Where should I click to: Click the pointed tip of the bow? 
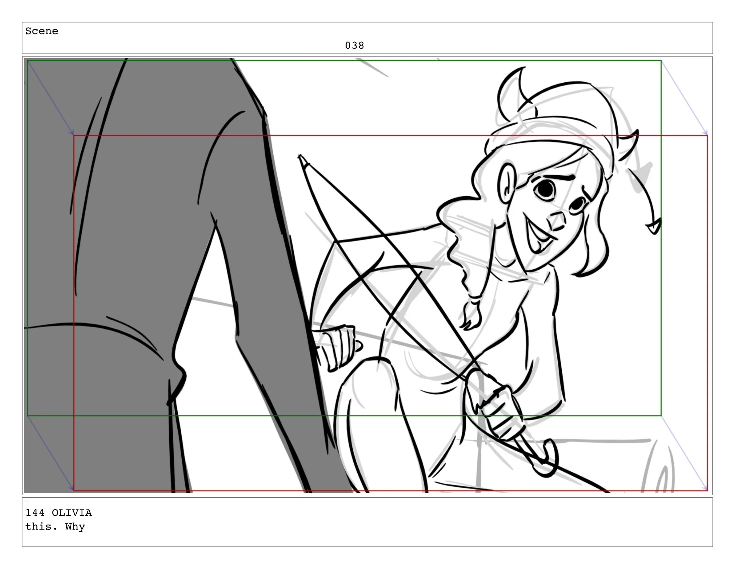300,157
